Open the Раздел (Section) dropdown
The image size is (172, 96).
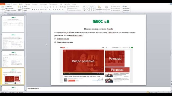pyautogui.click(x=25, y=10)
